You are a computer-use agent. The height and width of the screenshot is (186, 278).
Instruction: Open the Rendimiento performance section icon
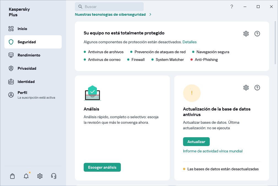coord(11,55)
